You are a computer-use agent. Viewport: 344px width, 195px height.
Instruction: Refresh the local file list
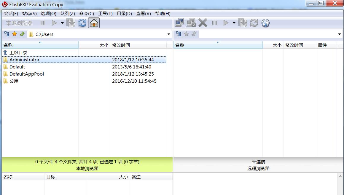click(82, 23)
